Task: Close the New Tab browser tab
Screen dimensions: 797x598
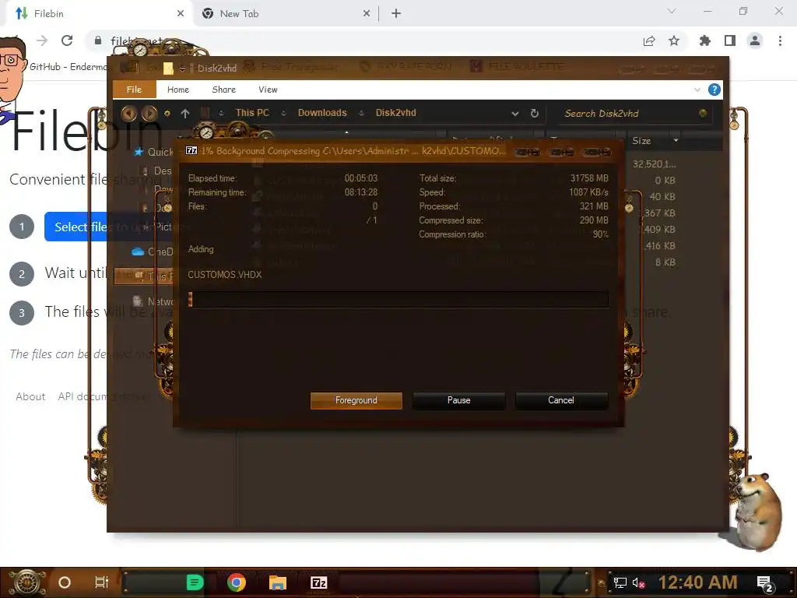Action: (367, 13)
